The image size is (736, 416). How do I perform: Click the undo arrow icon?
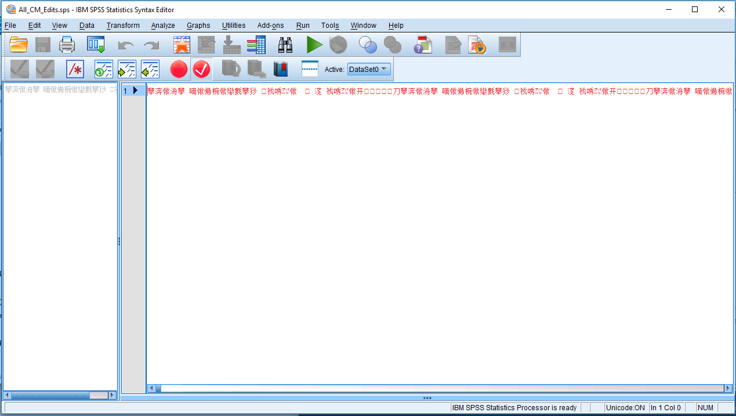[126, 45]
